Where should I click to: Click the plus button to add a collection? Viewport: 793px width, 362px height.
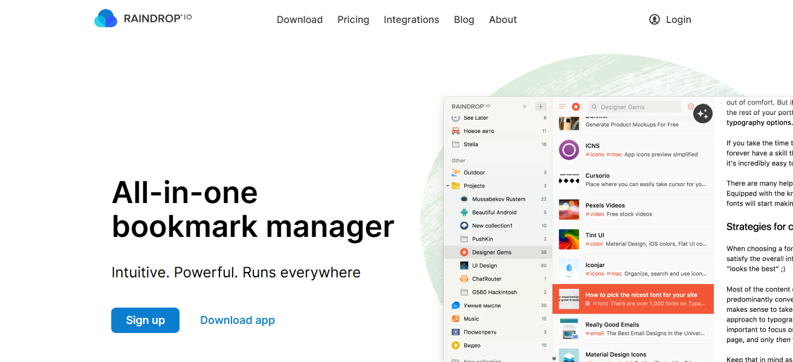[x=540, y=106]
